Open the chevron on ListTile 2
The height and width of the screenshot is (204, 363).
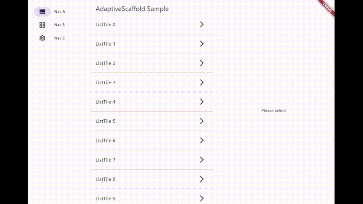click(x=202, y=63)
